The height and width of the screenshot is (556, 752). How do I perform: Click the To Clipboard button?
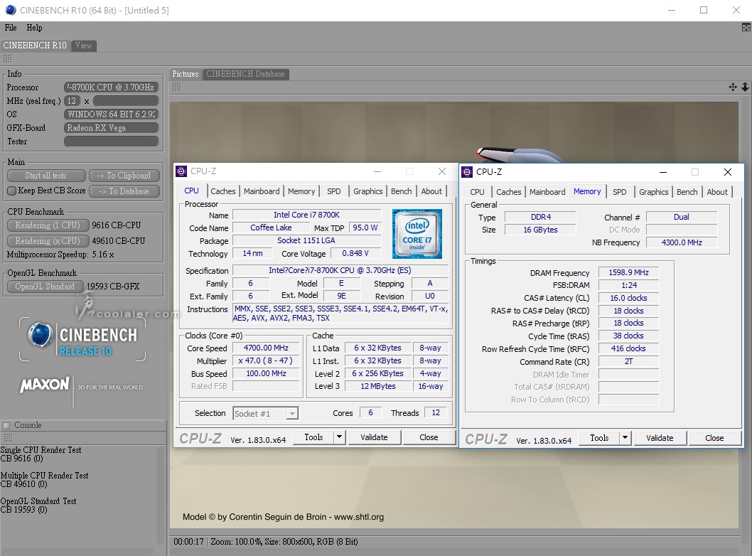124,176
